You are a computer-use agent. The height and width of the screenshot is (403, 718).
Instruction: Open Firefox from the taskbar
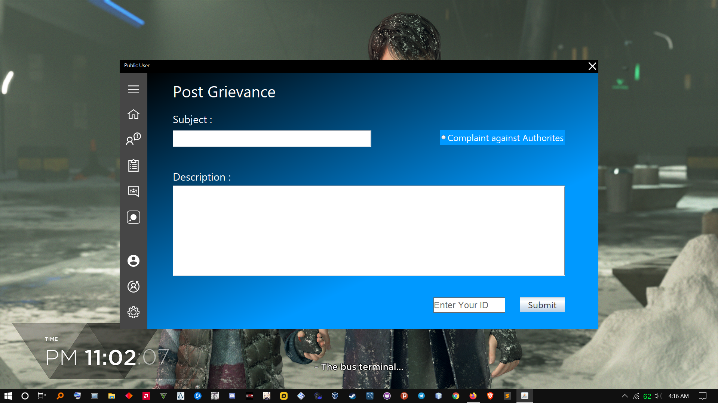click(x=473, y=396)
